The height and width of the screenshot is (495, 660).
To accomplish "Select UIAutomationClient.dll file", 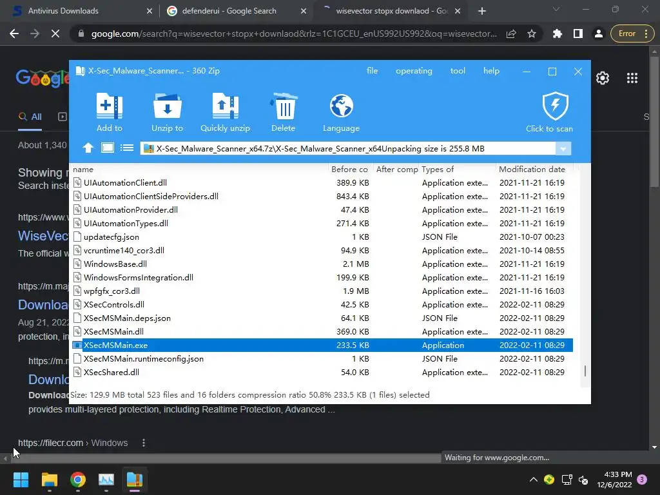I will coord(322,182).
